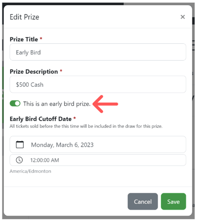Cancel editing the prize
197x222 pixels.
point(143,201)
